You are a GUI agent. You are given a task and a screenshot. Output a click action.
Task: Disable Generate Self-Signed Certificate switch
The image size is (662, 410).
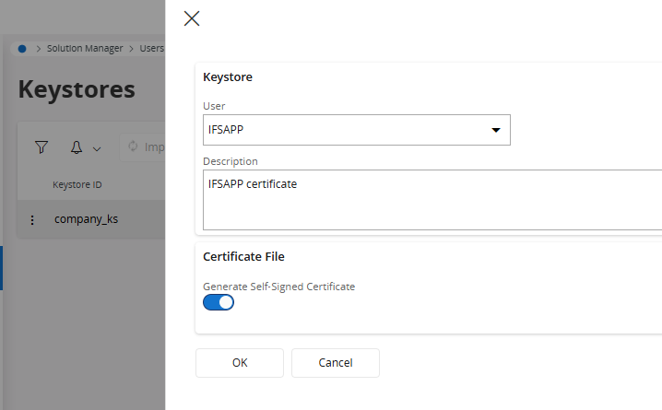tap(219, 302)
